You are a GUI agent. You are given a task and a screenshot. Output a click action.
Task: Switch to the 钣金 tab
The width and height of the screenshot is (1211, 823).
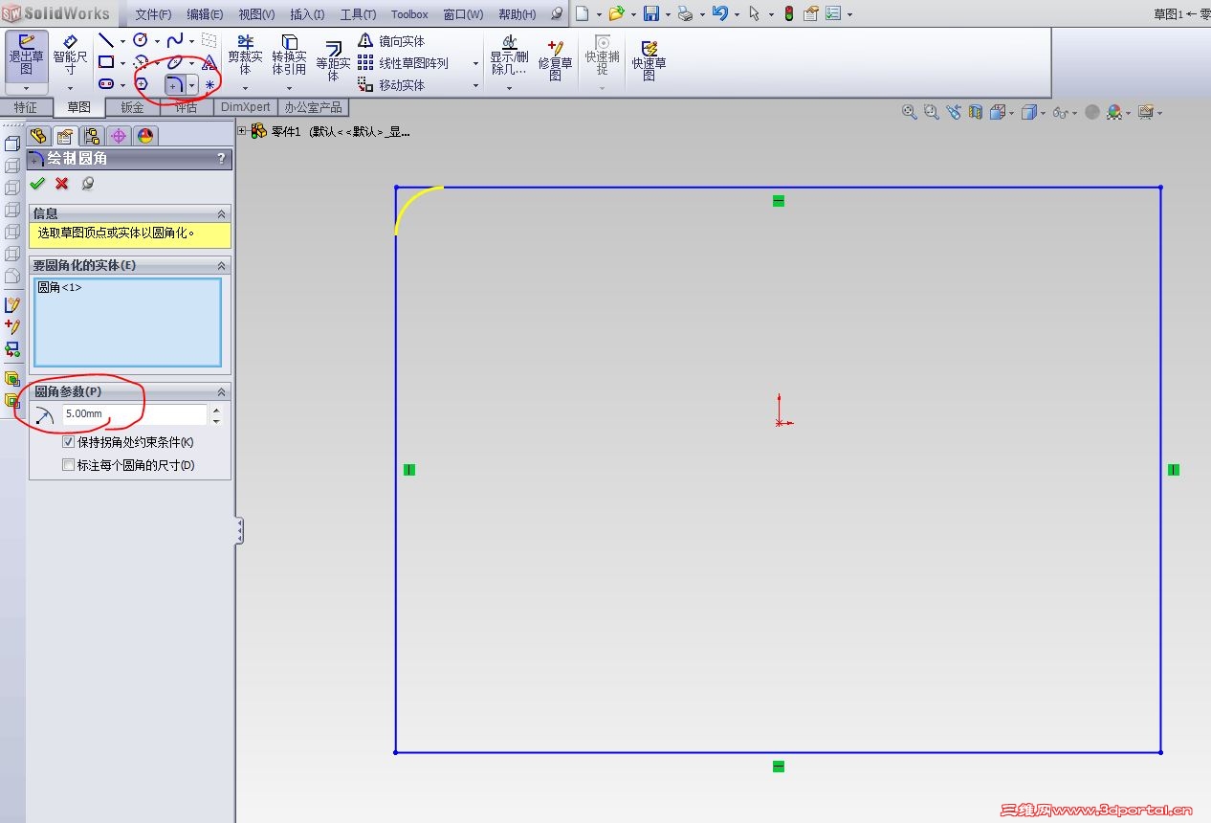tap(132, 107)
